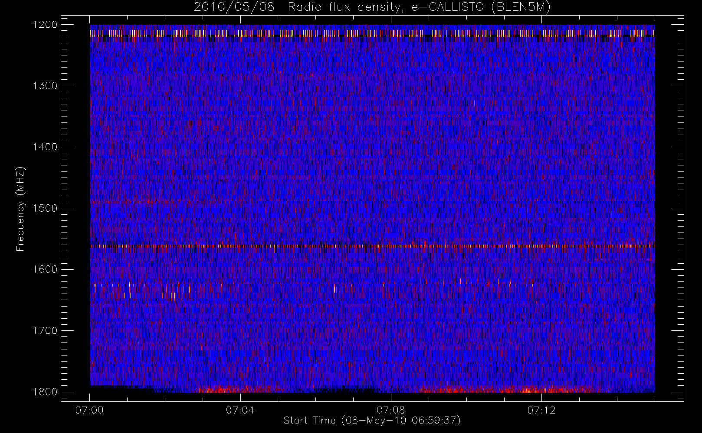
Task: Click the 1400 frequency tick label
Action: coord(45,147)
